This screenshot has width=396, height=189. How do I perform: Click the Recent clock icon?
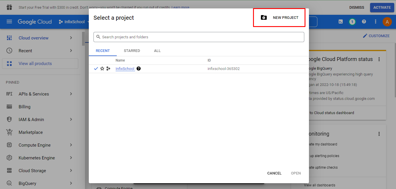9,51
